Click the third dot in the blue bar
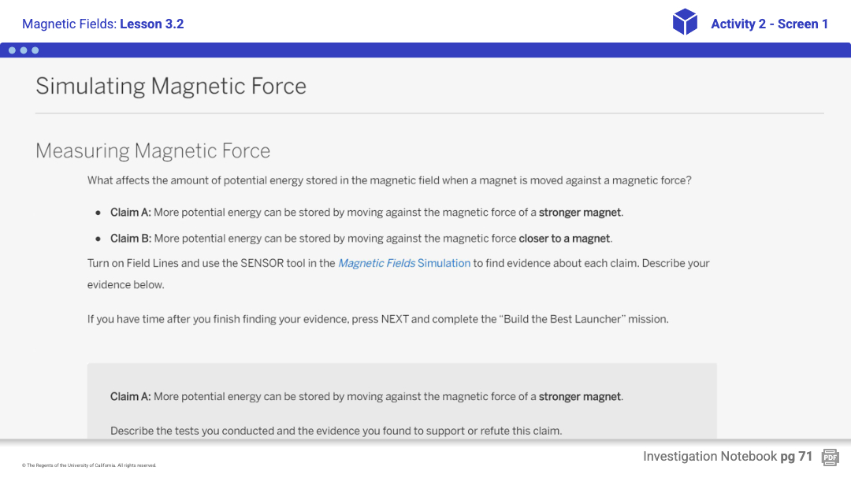Image resolution: width=851 pixels, height=478 pixels. [35, 50]
